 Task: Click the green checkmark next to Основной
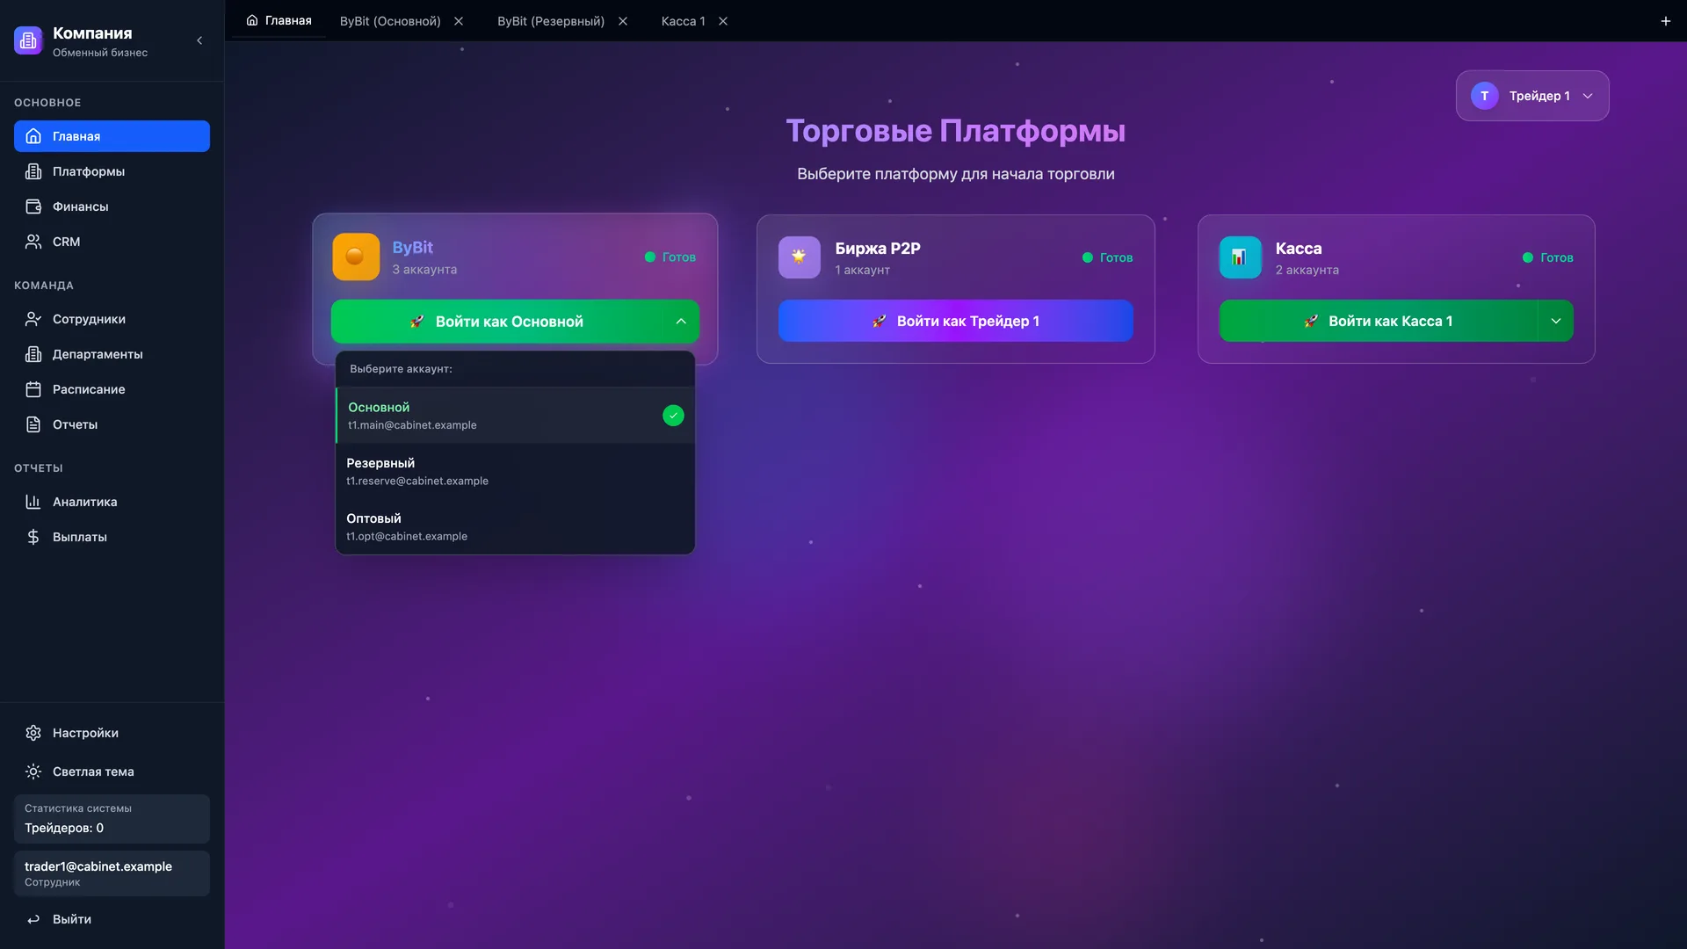pyautogui.click(x=673, y=416)
